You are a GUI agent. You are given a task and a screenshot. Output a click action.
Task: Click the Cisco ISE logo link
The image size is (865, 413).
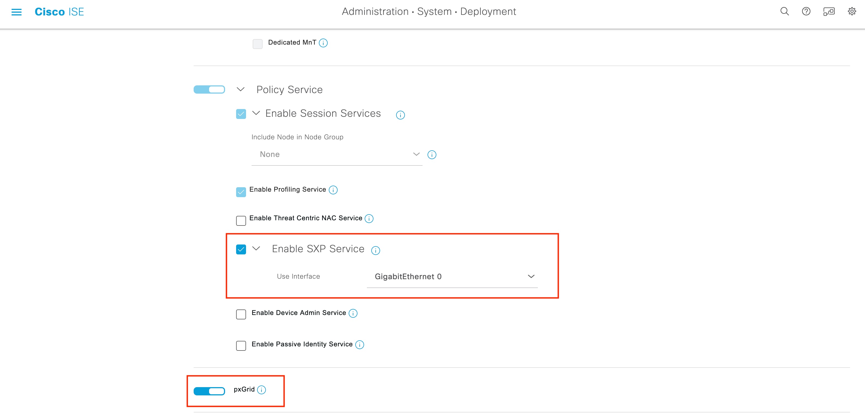(x=59, y=12)
